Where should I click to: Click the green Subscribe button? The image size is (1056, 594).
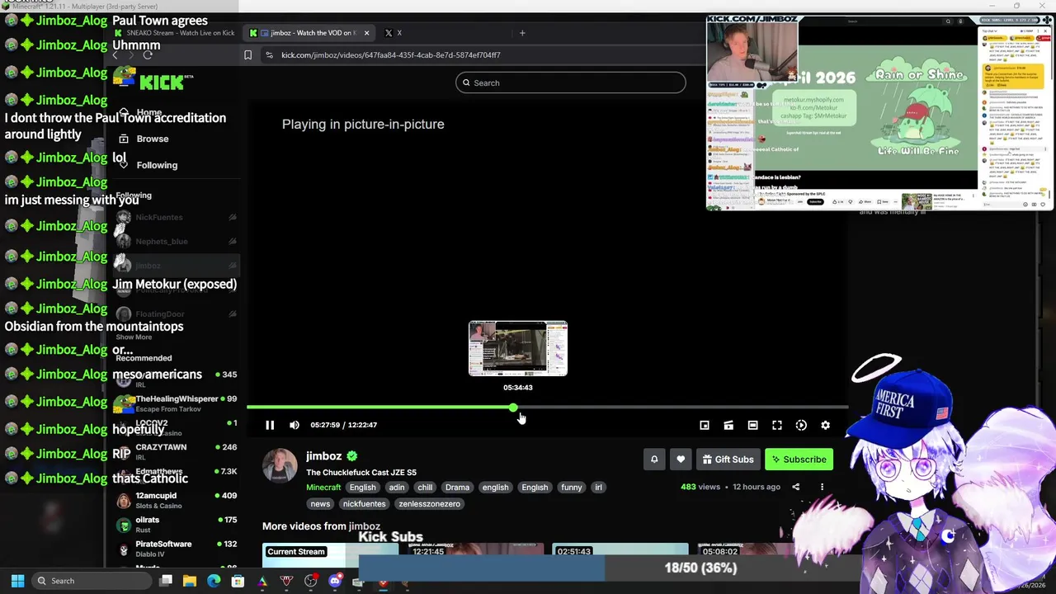pos(799,460)
